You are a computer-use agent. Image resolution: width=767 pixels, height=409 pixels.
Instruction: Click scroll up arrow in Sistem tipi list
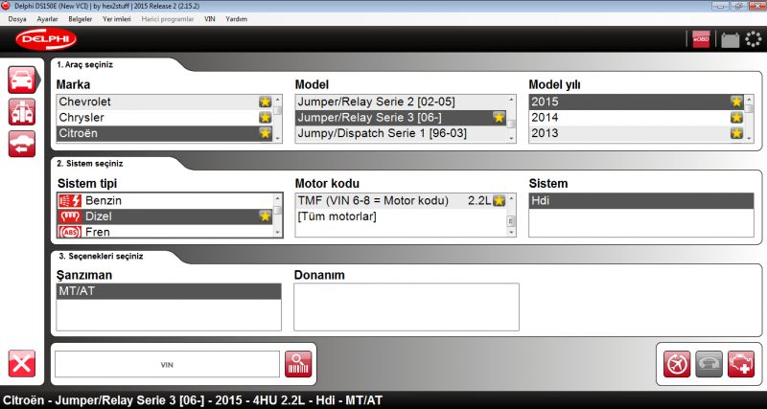278,198
